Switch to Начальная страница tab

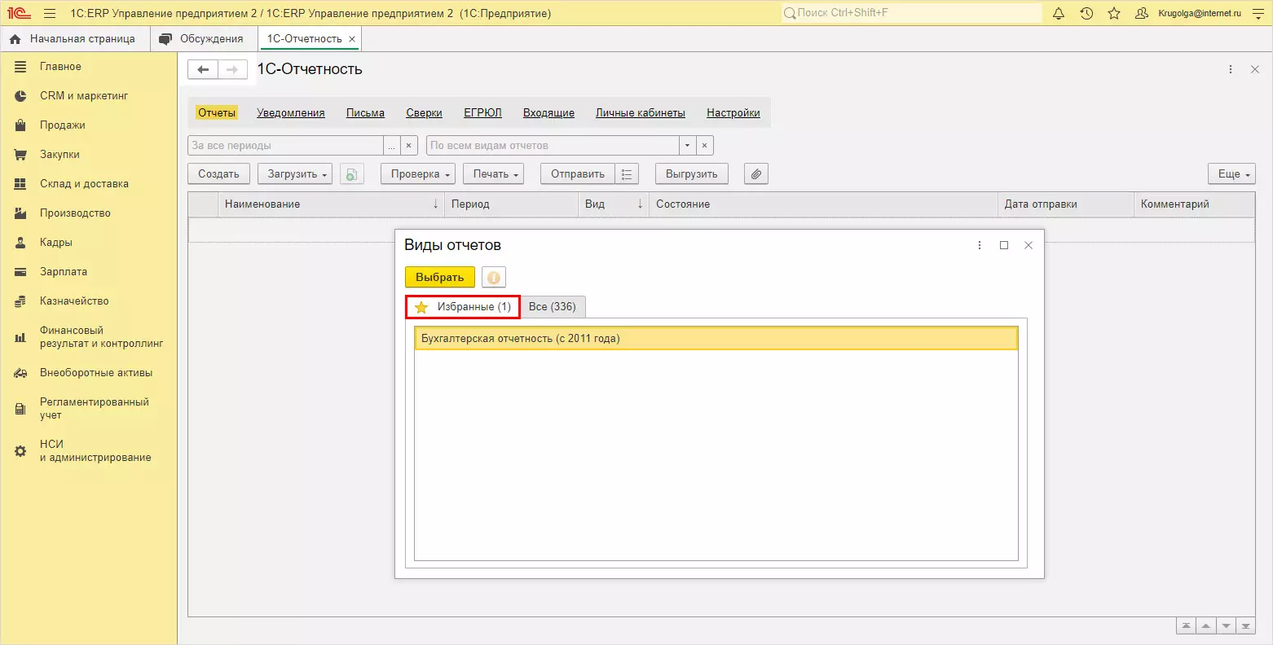(73, 39)
